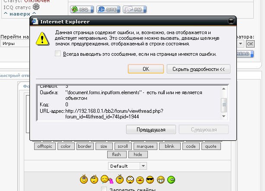Screen dimensions: 265x191
Task: Insert scroll BBCode tag
Action: coord(123,146)
